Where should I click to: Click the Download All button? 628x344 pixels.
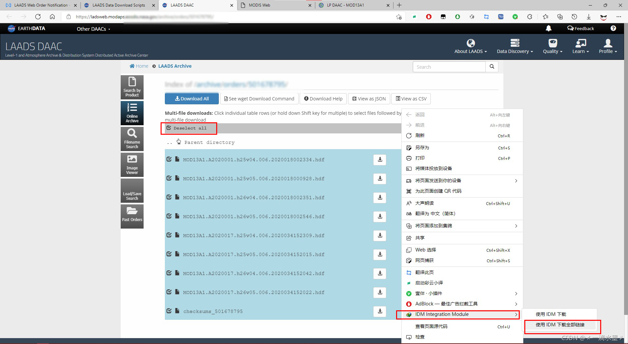(x=192, y=99)
